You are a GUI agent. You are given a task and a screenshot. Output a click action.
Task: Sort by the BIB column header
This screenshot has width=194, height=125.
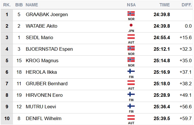[x=19, y=5]
